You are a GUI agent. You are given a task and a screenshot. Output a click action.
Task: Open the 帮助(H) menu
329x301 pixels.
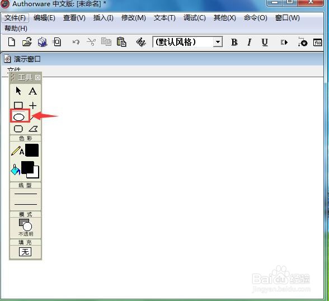16,28
